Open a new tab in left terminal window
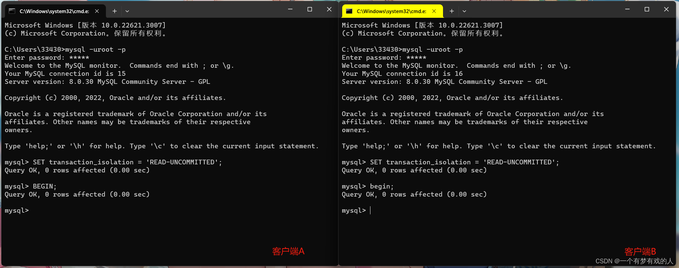This screenshot has height=268, width=679. 115,11
